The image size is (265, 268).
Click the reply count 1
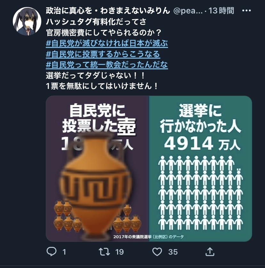[x=64, y=252]
